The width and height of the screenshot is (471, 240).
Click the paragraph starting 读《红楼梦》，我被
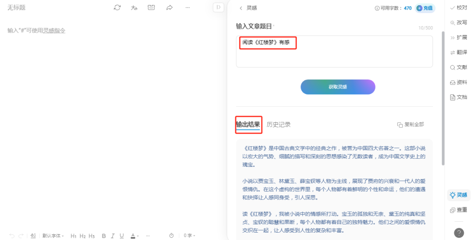coord(334,222)
